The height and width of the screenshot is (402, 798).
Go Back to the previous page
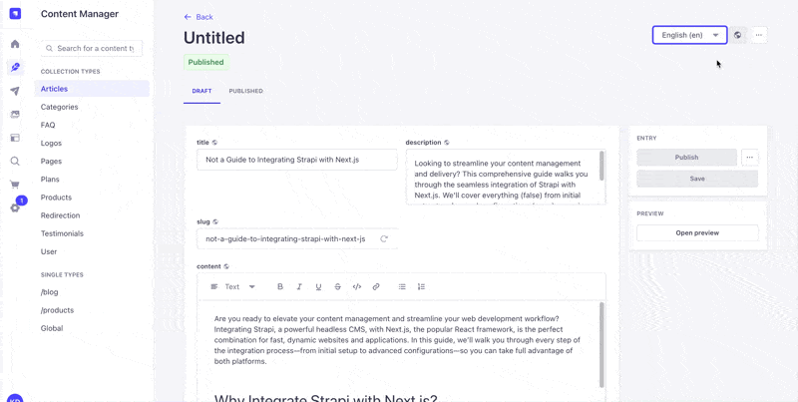pos(199,17)
